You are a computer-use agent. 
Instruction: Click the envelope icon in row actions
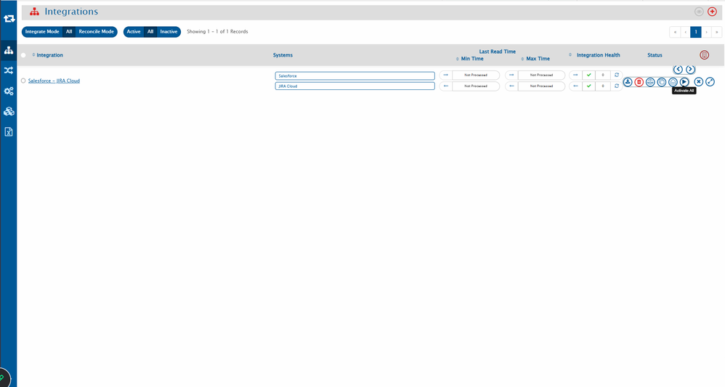pos(673,82)
